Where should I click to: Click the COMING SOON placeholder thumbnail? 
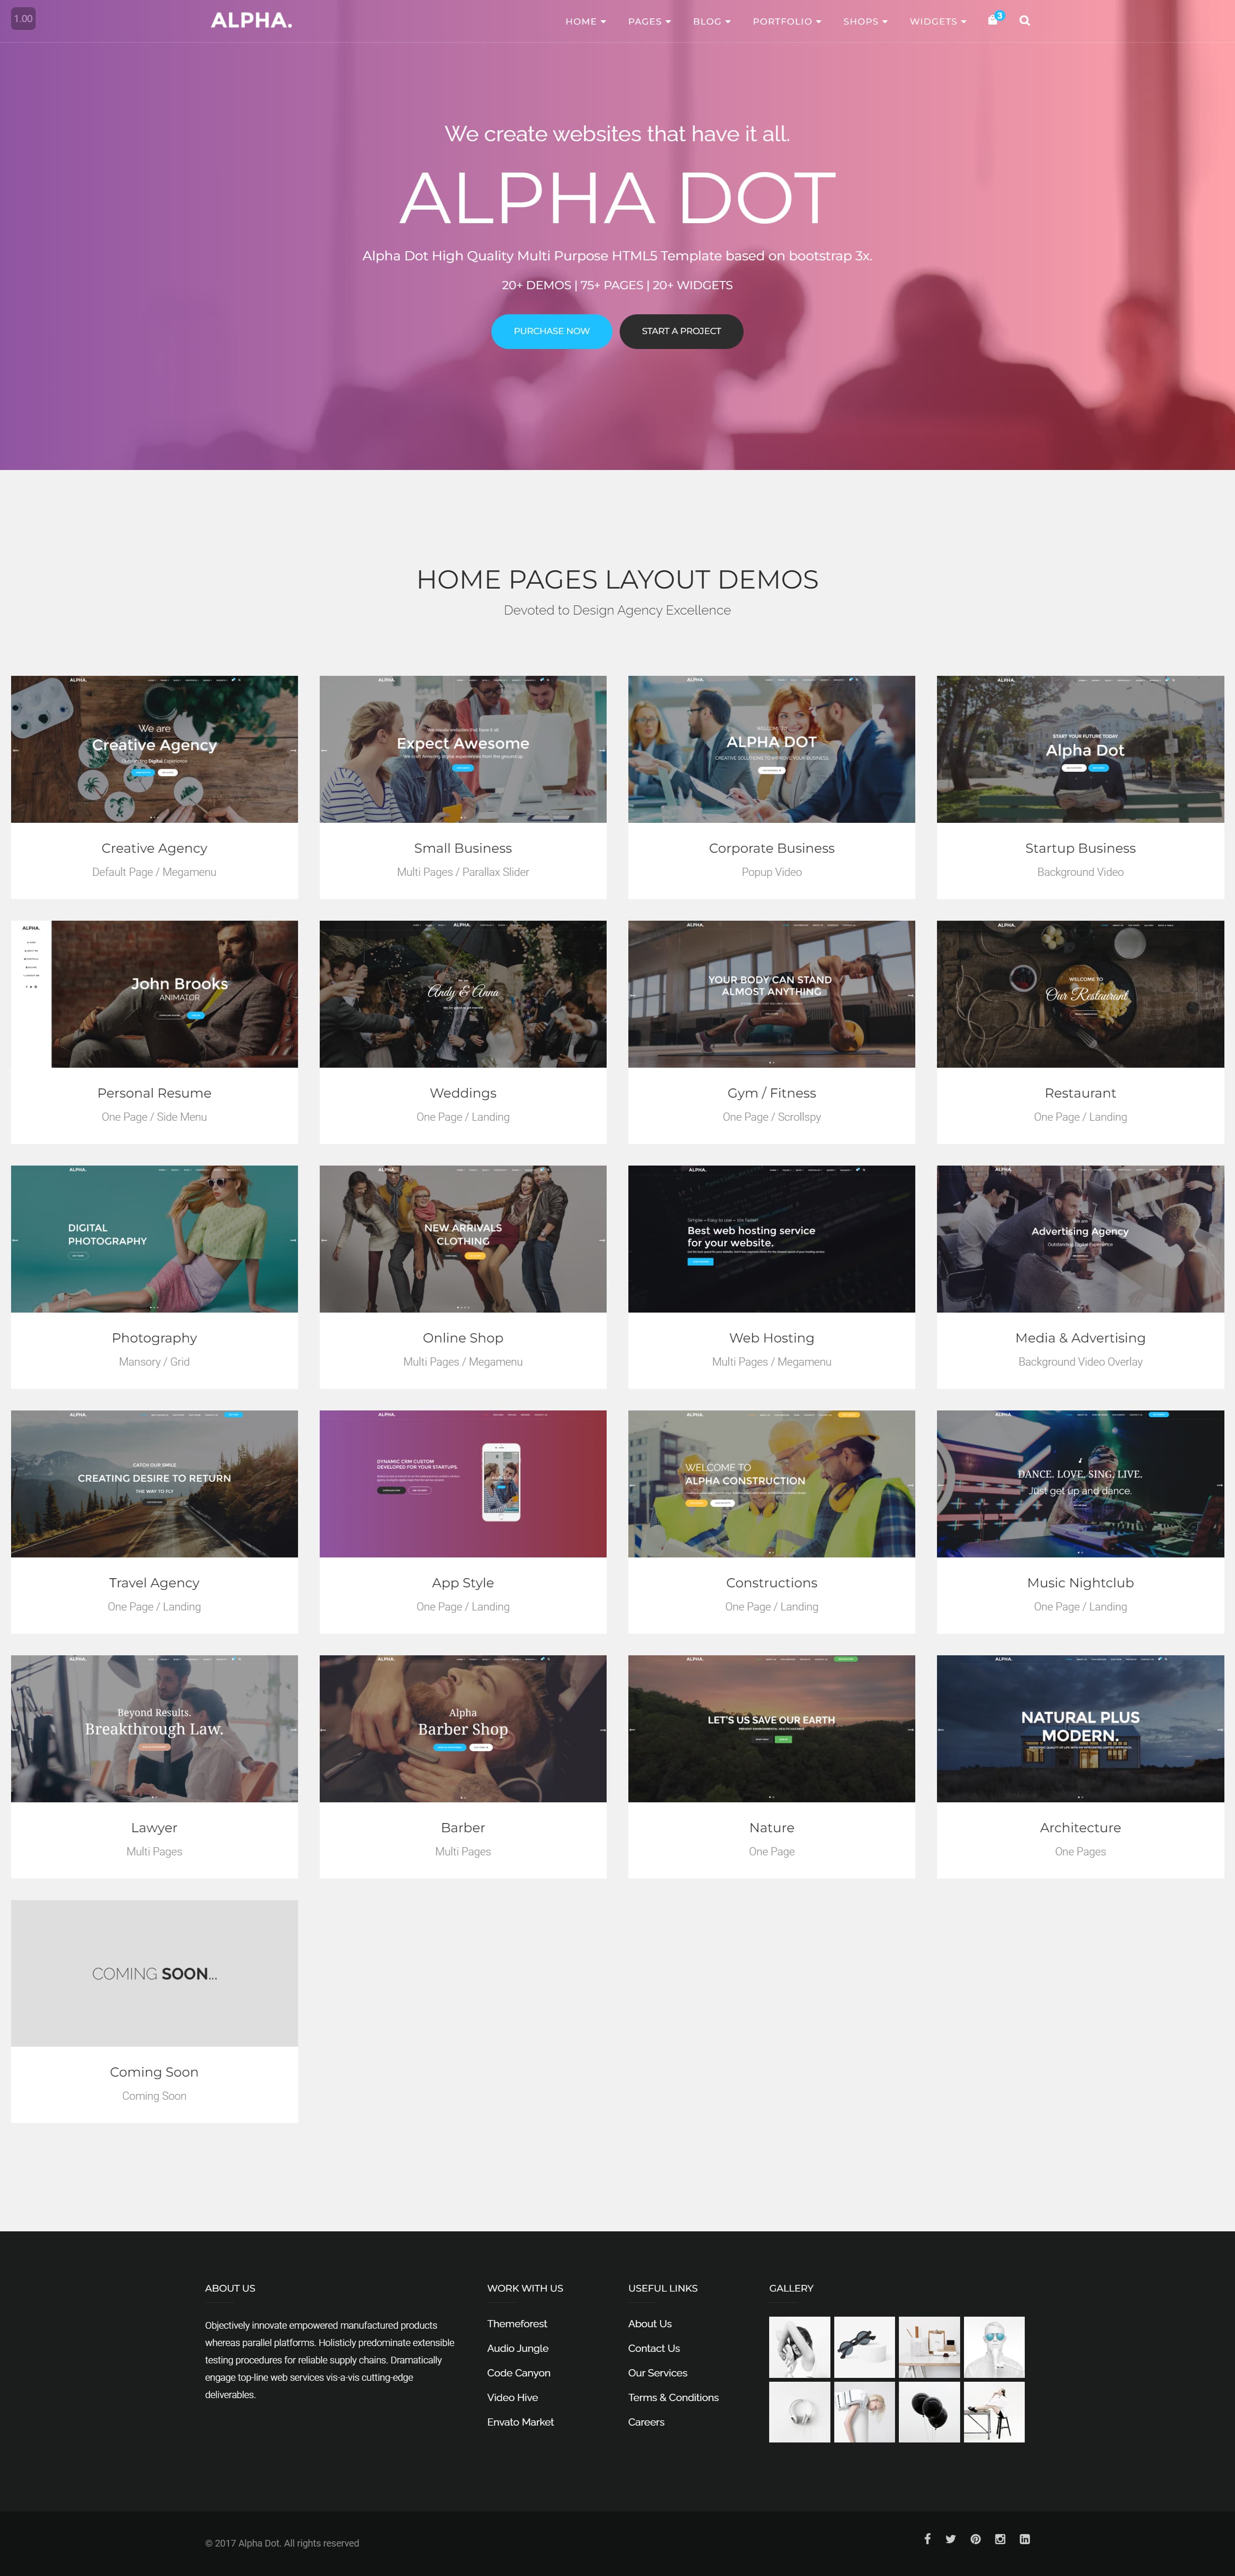[154, 1973]
